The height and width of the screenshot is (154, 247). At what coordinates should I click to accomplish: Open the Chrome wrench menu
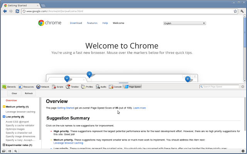242,12
